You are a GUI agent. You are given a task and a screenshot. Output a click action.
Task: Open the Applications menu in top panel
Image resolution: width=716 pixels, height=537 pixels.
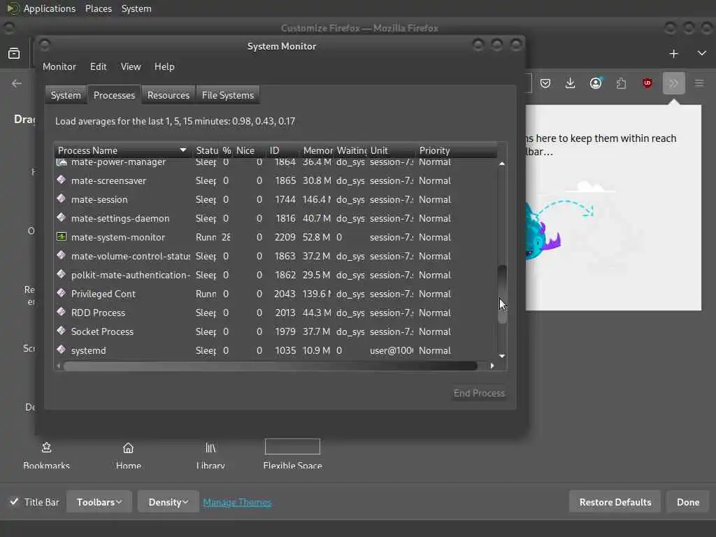[50, 8]
